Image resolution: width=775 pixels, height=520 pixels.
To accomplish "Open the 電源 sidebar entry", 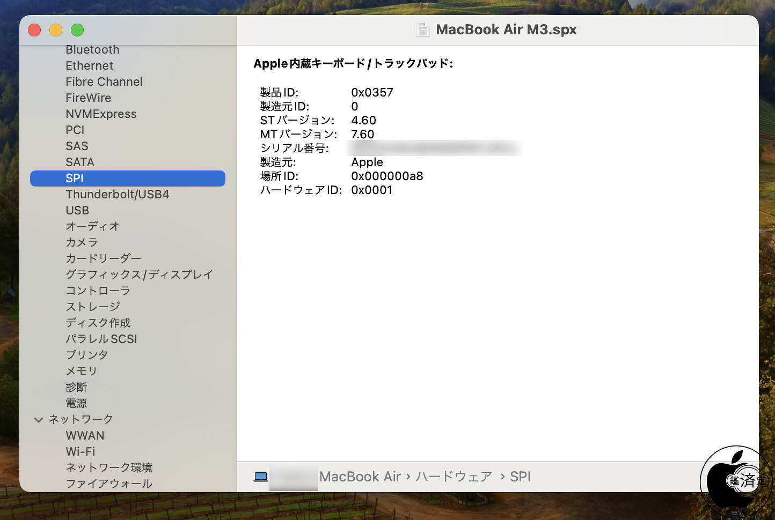I will tap(76, 403).
